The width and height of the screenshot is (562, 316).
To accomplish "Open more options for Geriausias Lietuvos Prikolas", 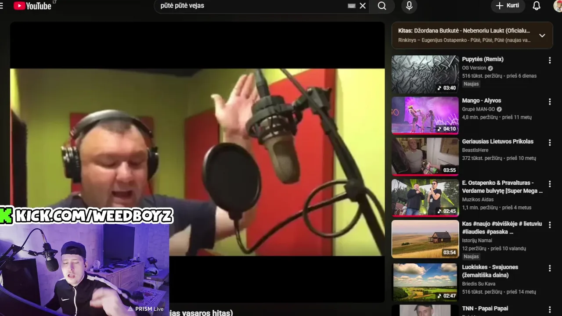I will point(549,143).
